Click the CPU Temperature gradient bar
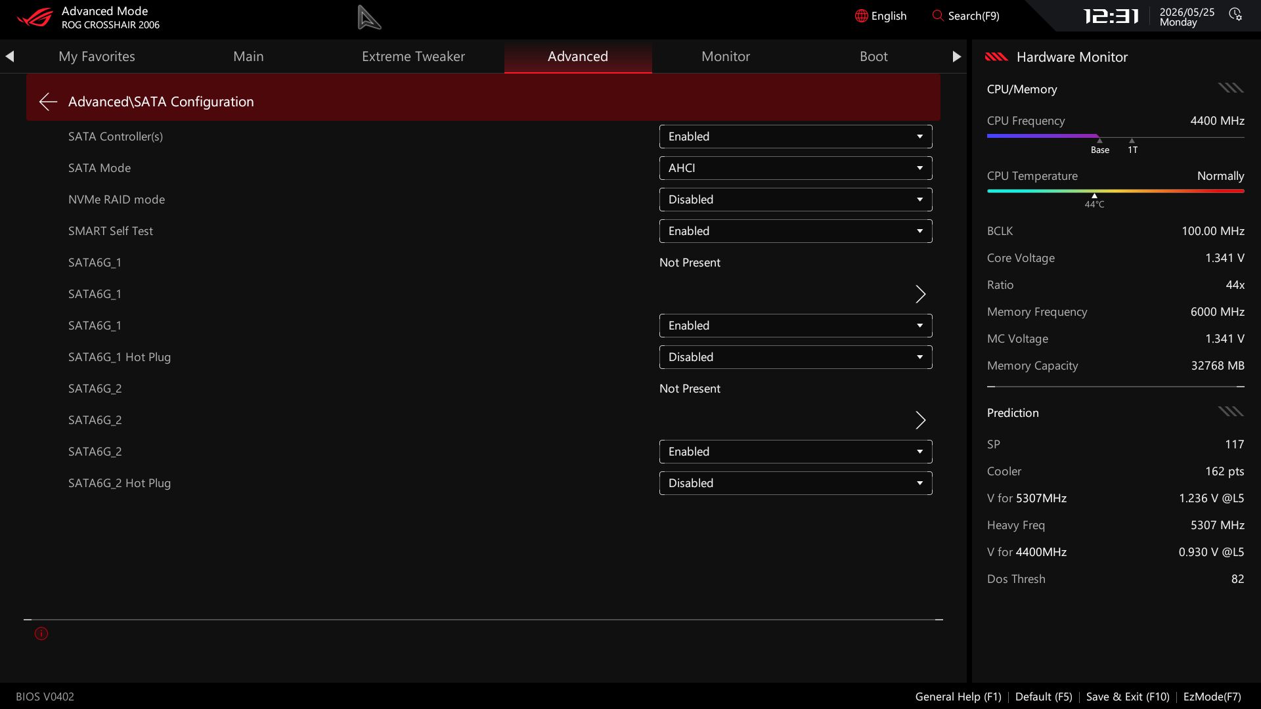This screenshot has height=709, width=1261. [1115, 191]
